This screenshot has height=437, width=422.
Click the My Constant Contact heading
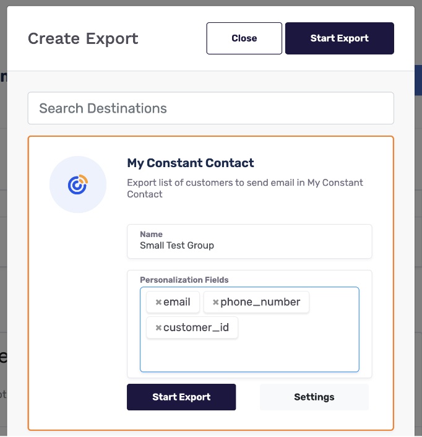[x=191, y=163]
